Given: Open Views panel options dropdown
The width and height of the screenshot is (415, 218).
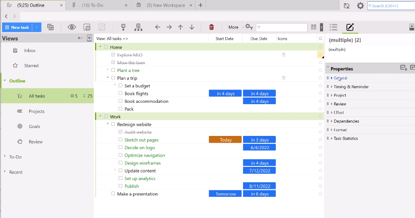Looking at the screenshot, I should point(80,38).
